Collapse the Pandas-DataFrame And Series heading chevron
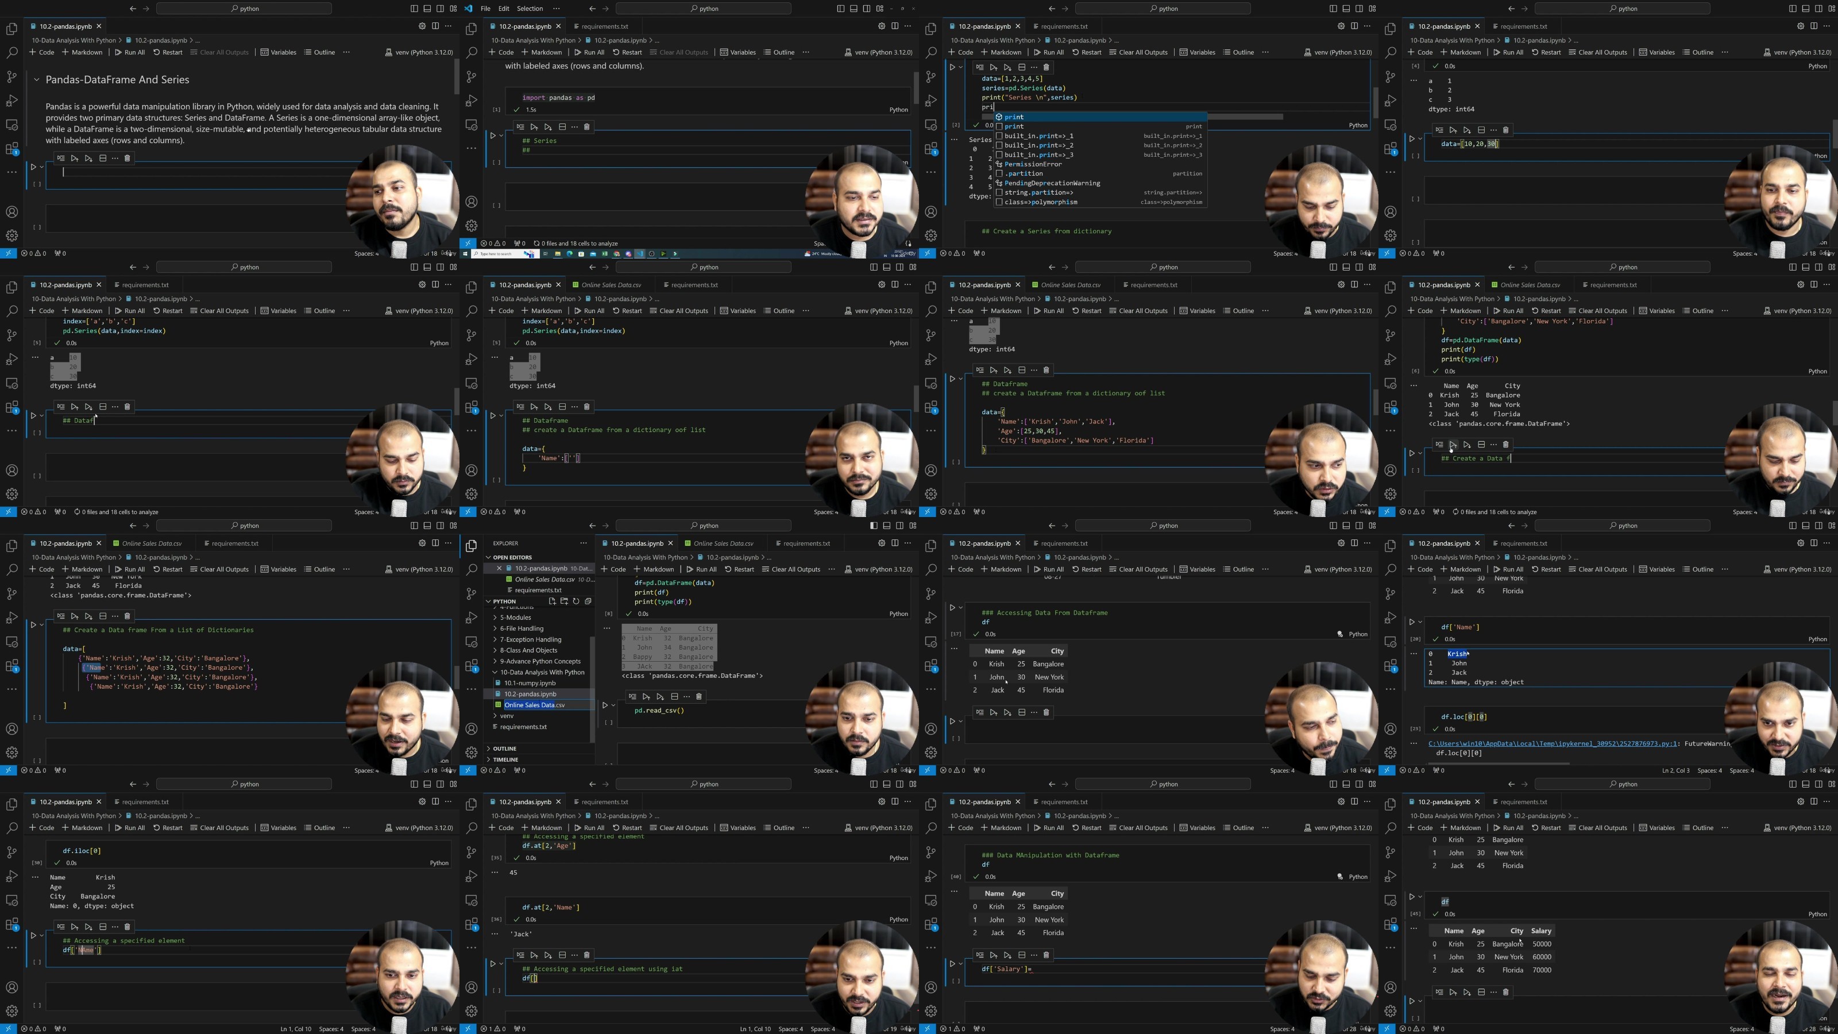1838x1034 pixels. tap(36, 80)
